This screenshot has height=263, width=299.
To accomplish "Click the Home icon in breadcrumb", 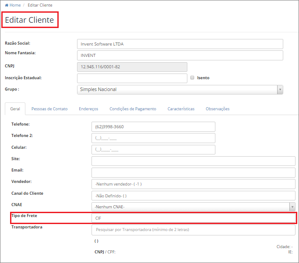I will 7,5.
